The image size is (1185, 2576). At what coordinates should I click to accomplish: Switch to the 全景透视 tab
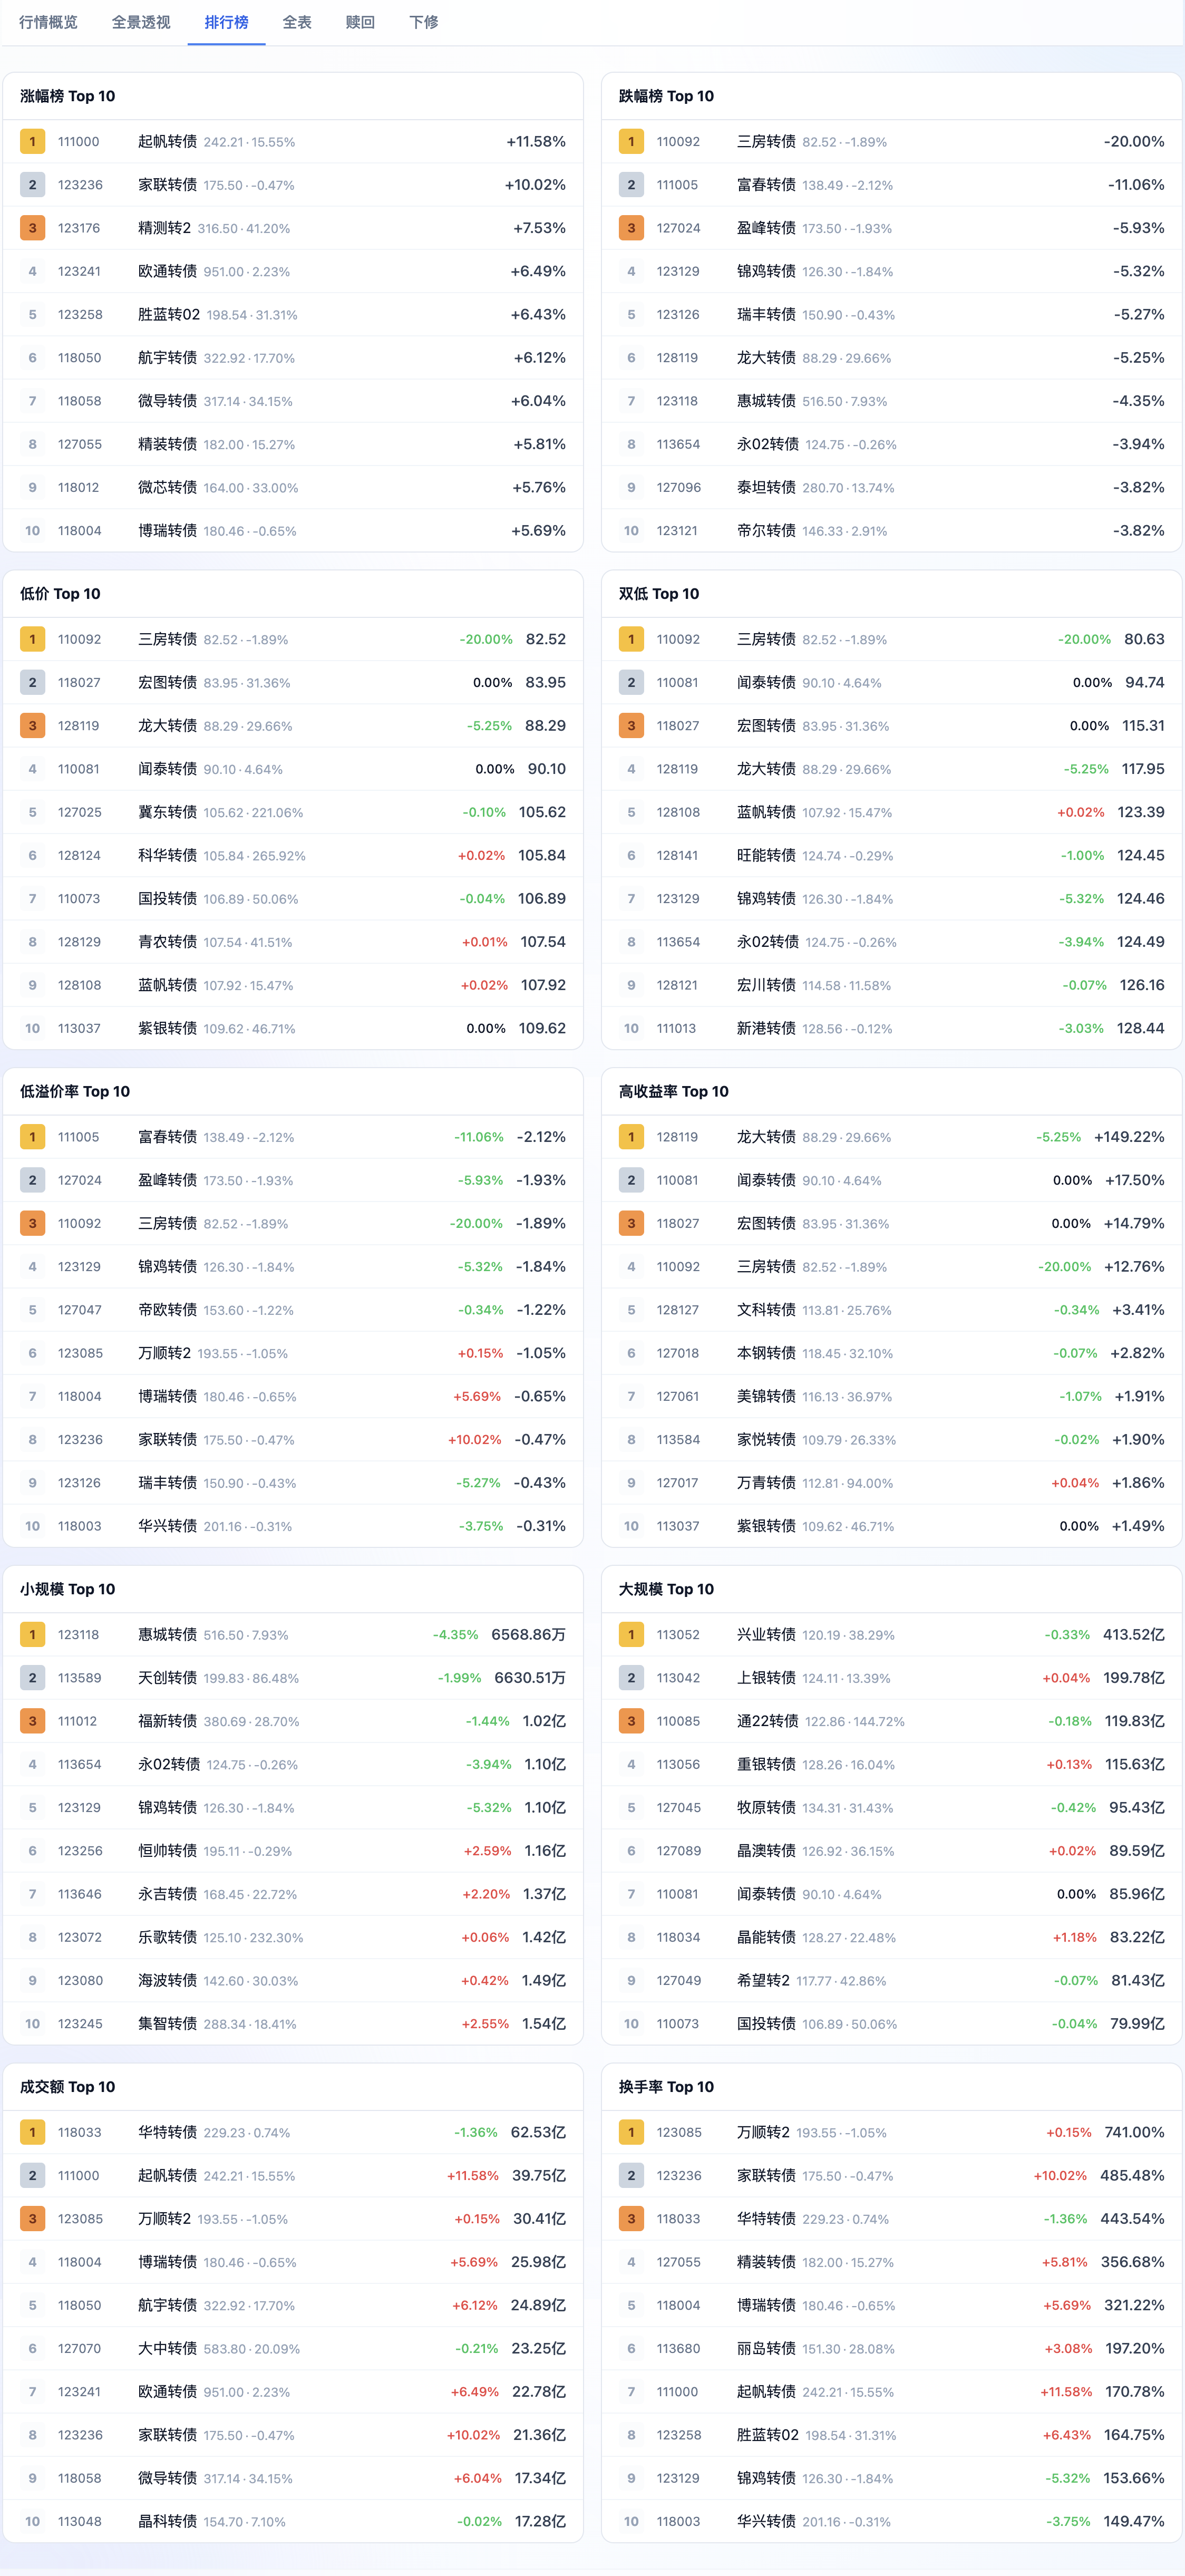coord(141,22)
